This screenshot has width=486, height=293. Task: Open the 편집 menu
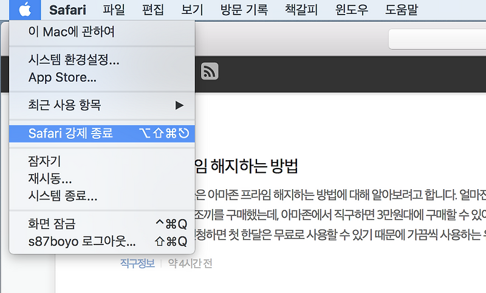click(153, 10)
